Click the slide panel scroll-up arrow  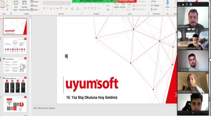click(30, 17)
